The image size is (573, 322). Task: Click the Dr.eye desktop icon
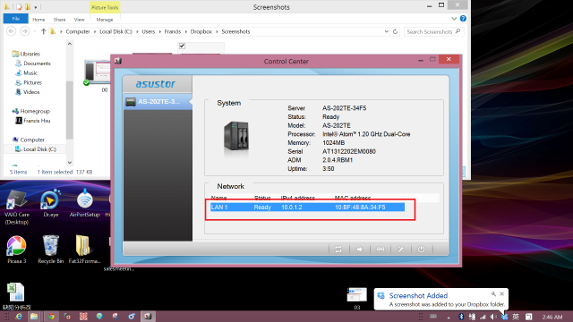pos(50,203)
